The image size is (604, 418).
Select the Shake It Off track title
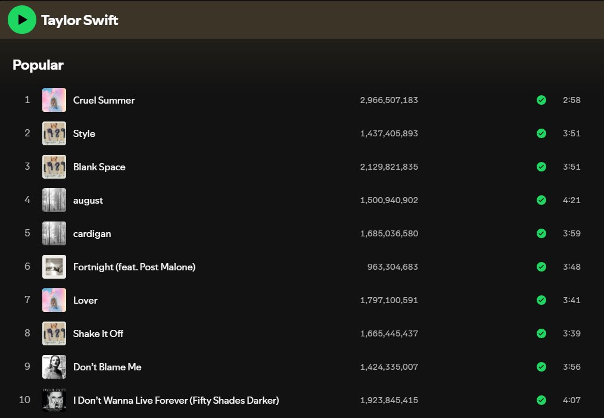(98, 333)
